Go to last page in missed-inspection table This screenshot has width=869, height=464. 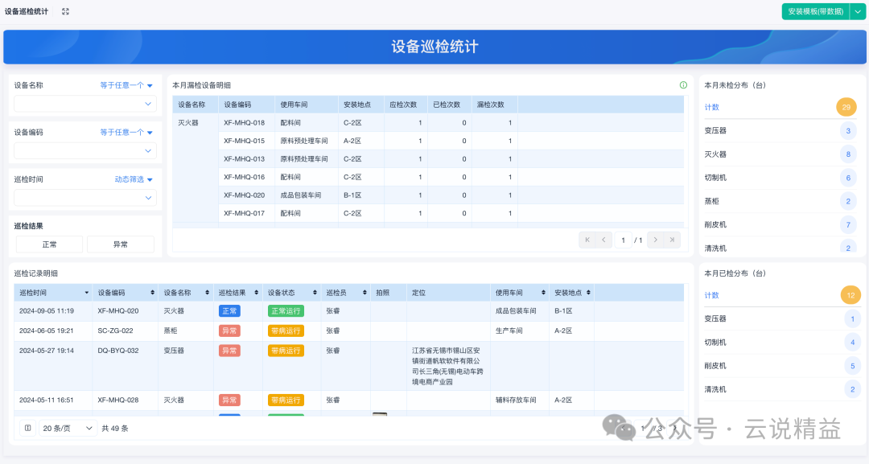[672, 240]
